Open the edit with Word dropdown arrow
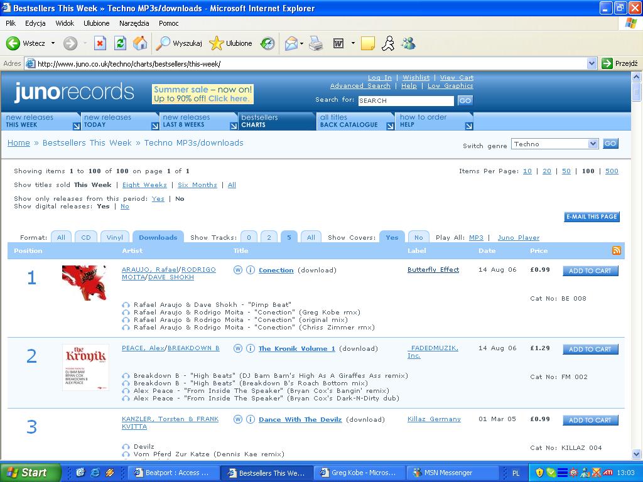 (x=353, y=43)
